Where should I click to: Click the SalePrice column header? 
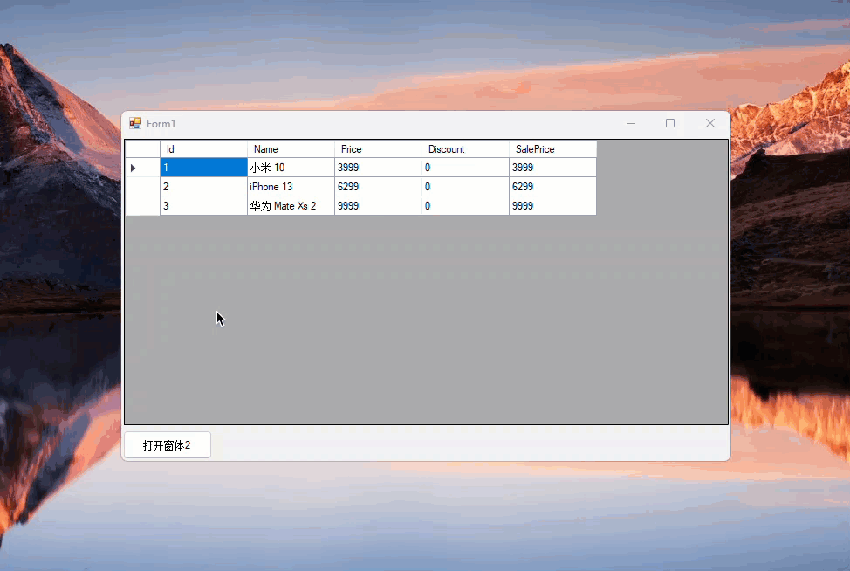point(552,149)
